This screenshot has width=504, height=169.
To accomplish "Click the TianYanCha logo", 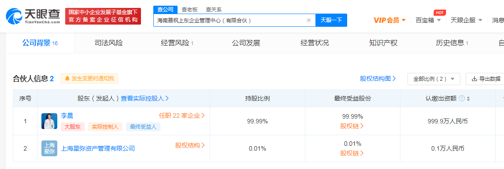I will coord(33,16).
